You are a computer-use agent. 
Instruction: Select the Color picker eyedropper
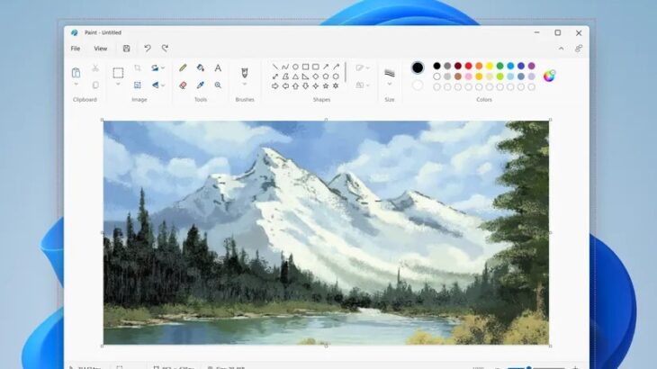(x=200, y=85)
